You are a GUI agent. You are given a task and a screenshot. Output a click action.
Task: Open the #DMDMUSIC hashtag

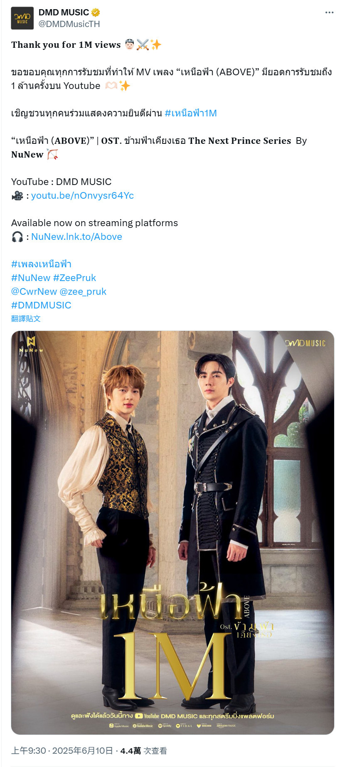41,305
